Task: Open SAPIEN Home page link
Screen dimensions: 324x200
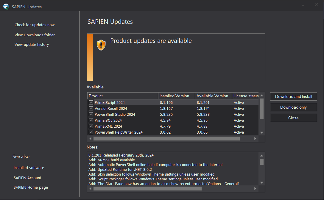Action: click(x=31, y=187)
